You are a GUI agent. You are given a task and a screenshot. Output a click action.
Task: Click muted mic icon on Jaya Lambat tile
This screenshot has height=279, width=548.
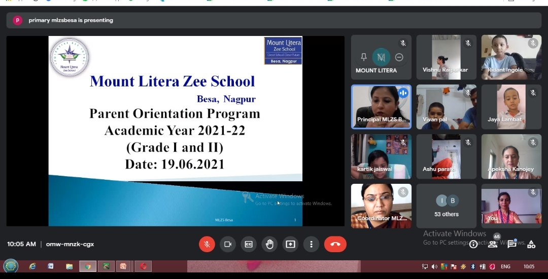(533, 93)
